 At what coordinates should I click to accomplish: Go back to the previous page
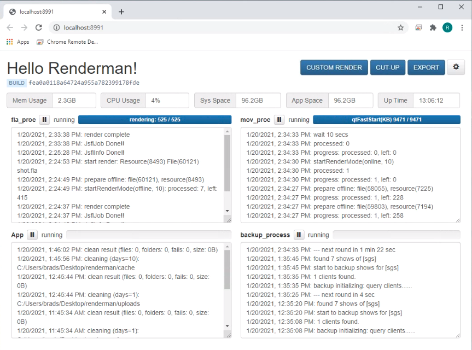point(10,27)
